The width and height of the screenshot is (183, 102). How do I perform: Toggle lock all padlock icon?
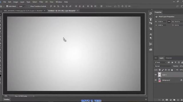pos(172,70)
